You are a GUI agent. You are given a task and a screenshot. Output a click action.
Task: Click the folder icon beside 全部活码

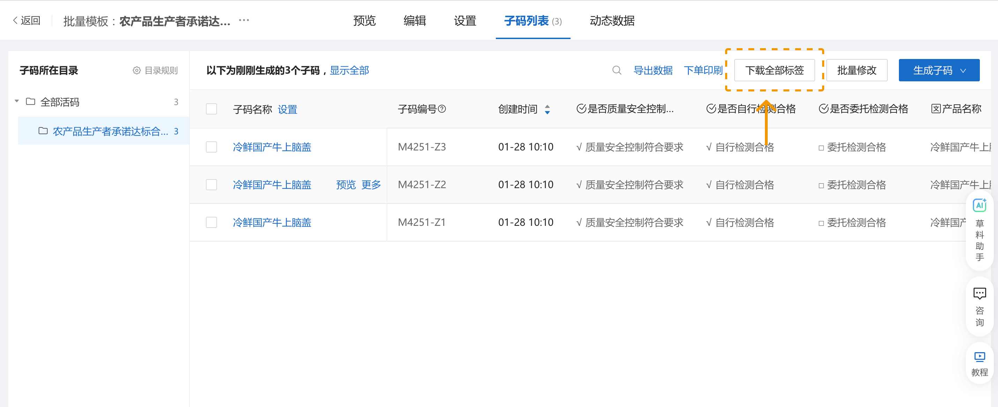click(x=31, y=102)
